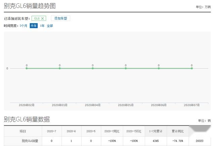Screen dimensions: 215x146
Task: Click the 2020-6 sales value 1 cell
Action: [x=71, y=141]
